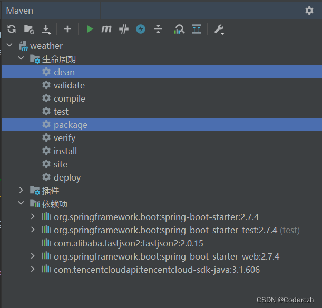The height and width of the screenshot is (308, 322).
Task: Expand spring-boot-starter:2.7.4 dependency
Action: point(33,216)
